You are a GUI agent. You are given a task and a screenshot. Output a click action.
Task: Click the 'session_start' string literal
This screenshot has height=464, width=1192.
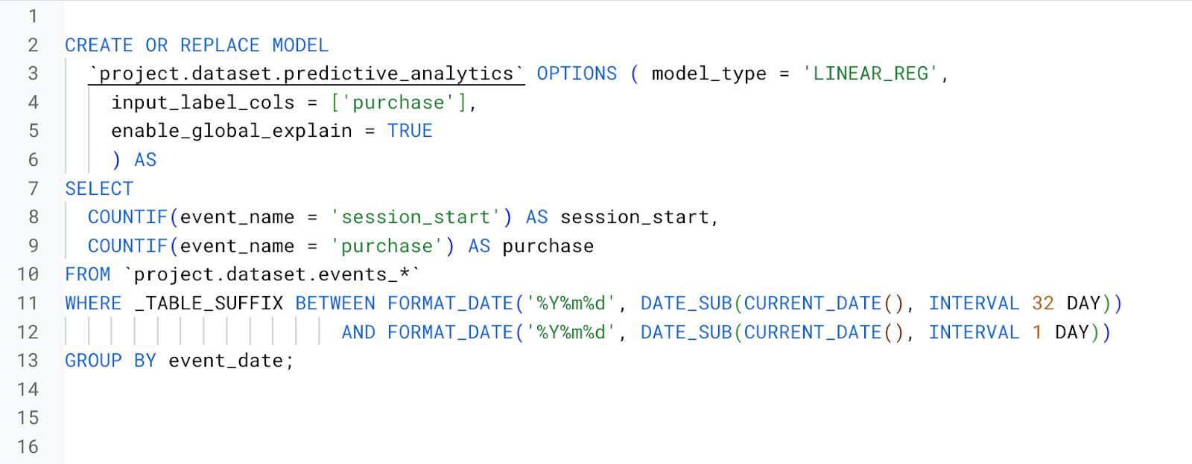pyautogui.click(x=416, y=217)
